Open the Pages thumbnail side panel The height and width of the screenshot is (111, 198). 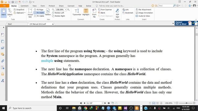click(x=2, y=41)
